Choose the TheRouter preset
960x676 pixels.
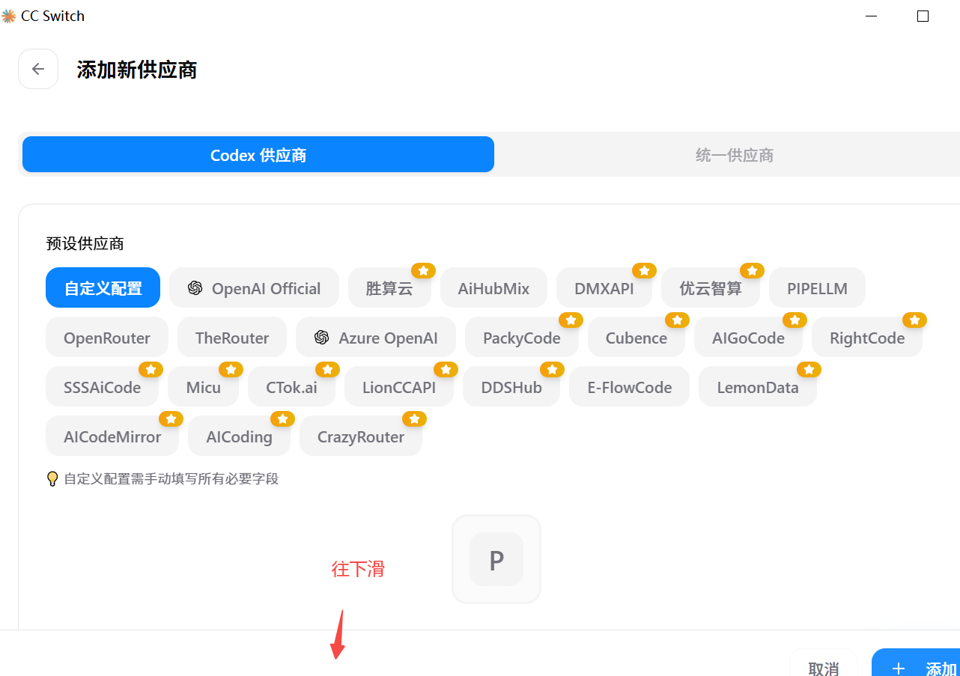[x=232, y=337]
